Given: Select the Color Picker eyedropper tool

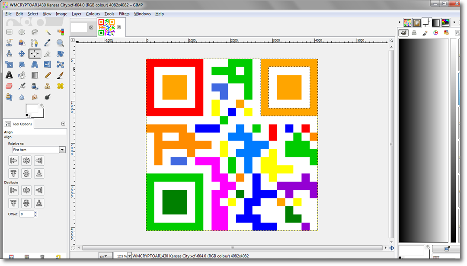Looking at the screenshot, I should [48, 43].
